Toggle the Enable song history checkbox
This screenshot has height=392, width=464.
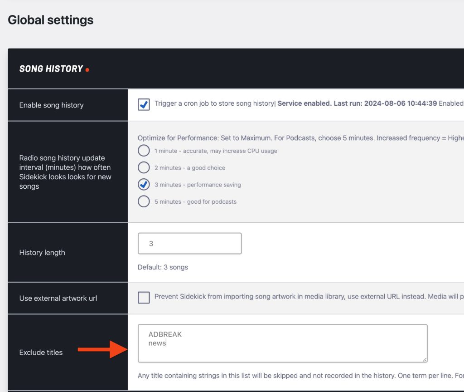pos(144,105)
